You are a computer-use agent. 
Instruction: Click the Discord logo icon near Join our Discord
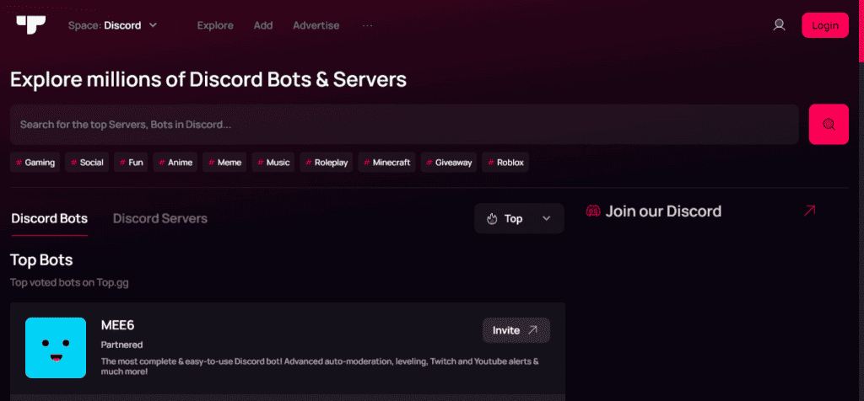(x=593, y=211)
